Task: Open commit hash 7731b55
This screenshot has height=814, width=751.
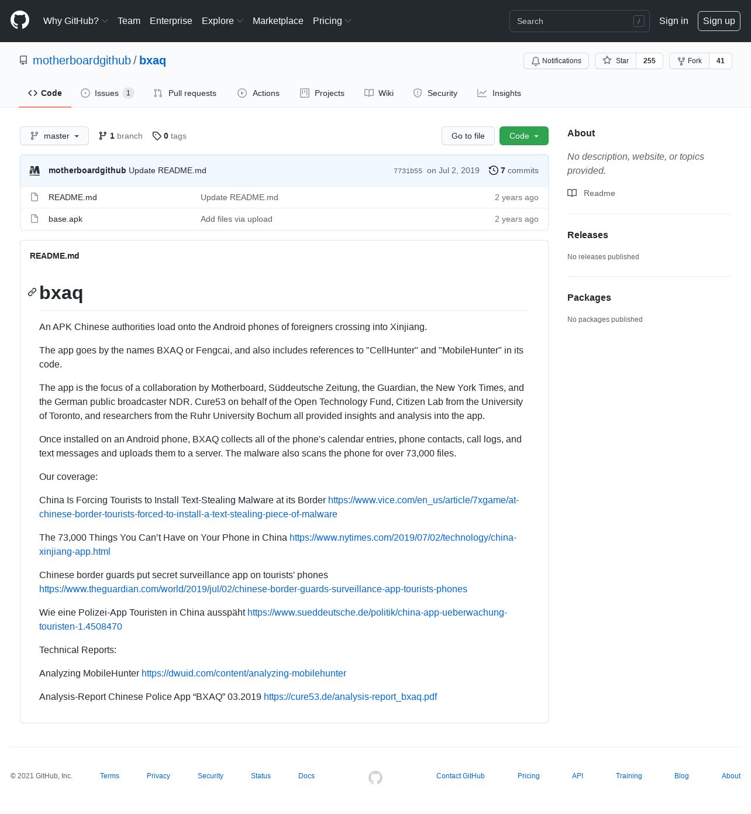Action: (x=408, y=171)
